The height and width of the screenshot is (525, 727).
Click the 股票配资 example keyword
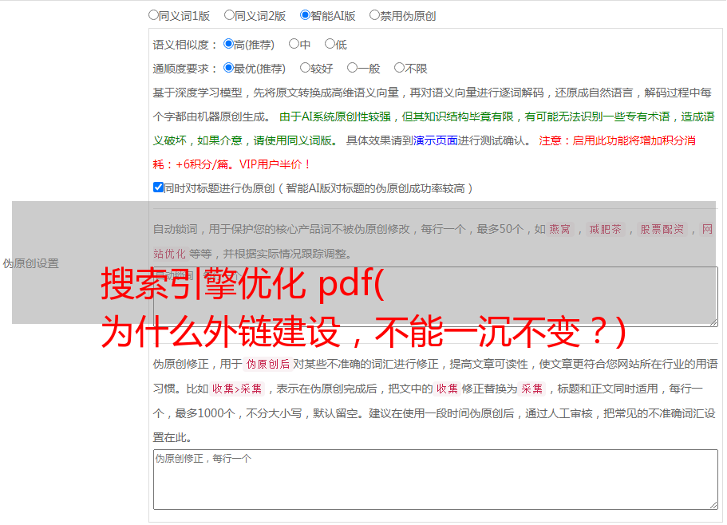pyautogui.click(x=662, y=229)
